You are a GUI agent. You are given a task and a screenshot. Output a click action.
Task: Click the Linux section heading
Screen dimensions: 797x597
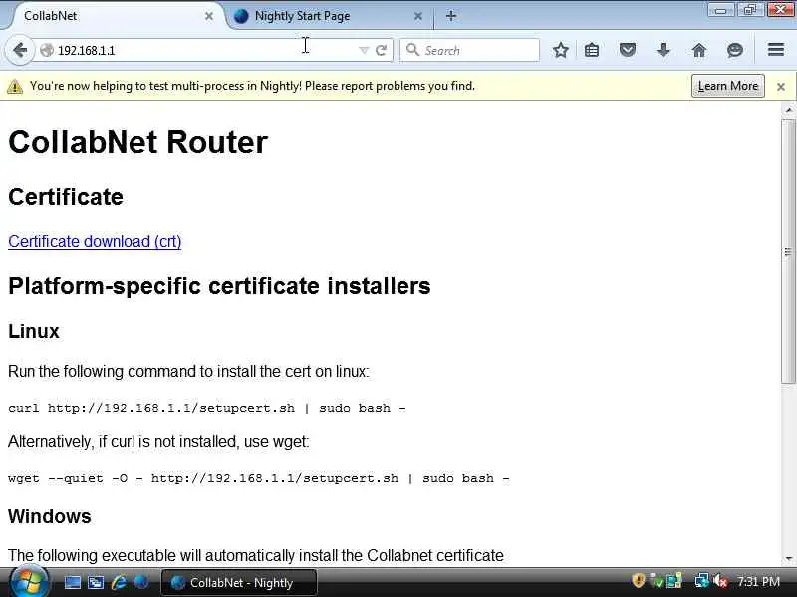(34, 331)
